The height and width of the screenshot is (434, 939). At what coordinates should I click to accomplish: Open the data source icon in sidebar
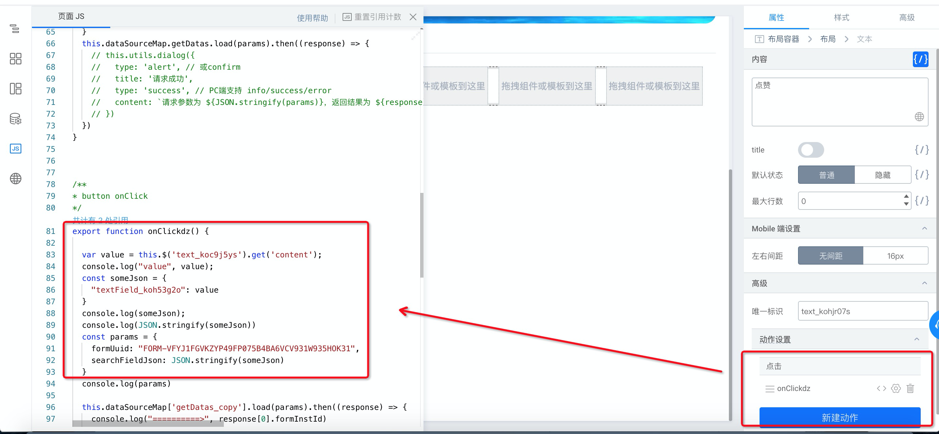click(x=15, y=119)
